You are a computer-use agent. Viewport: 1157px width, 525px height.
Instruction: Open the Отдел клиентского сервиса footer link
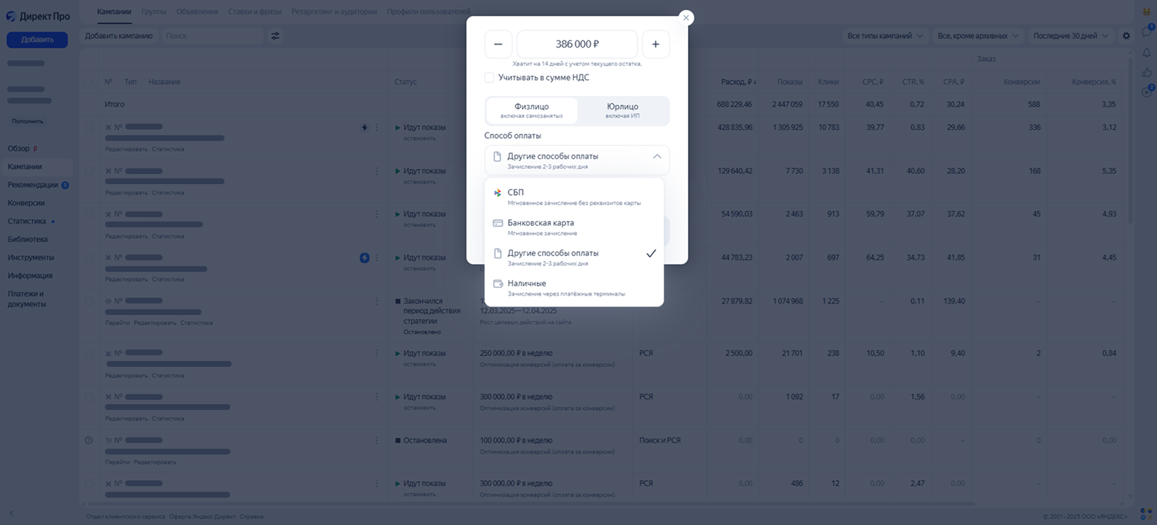125,516
